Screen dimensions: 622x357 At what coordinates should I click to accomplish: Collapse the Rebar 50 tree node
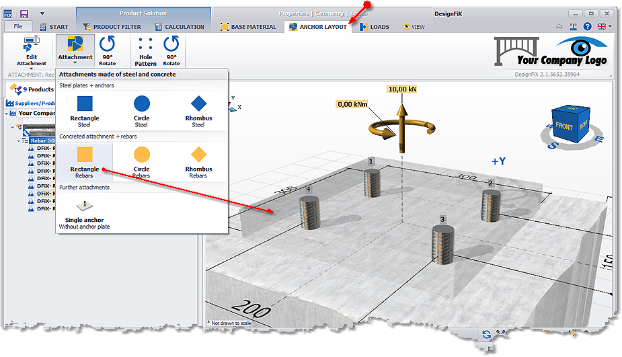(x=19, y=141)
